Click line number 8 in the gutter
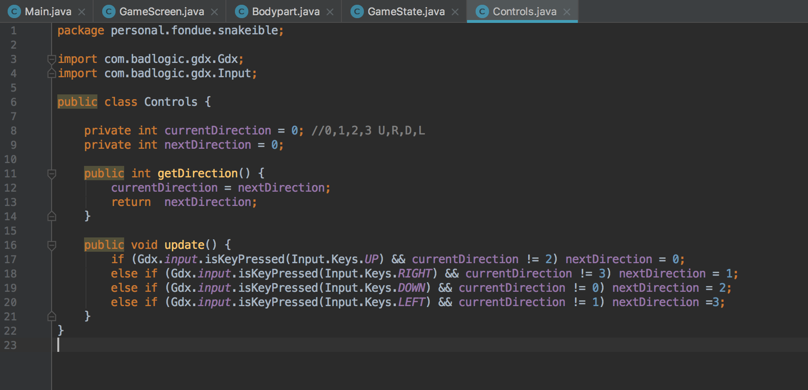The image size is (808, 390). click(x=13, y=131)
